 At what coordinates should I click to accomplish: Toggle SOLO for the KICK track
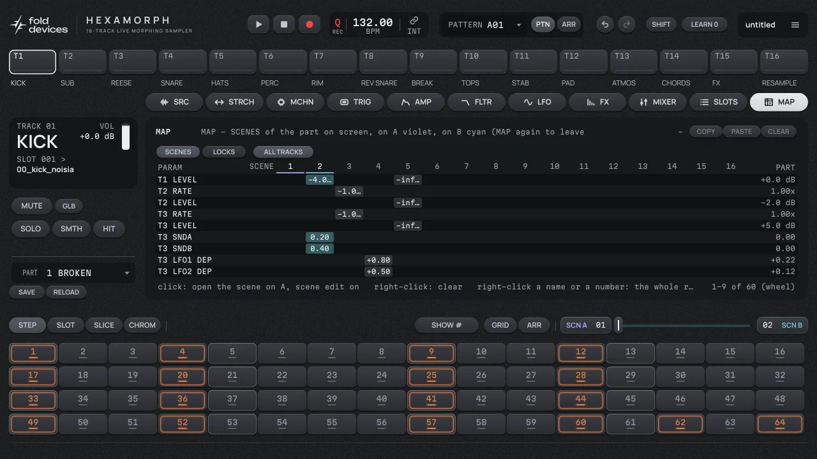(x=31, y=229)
